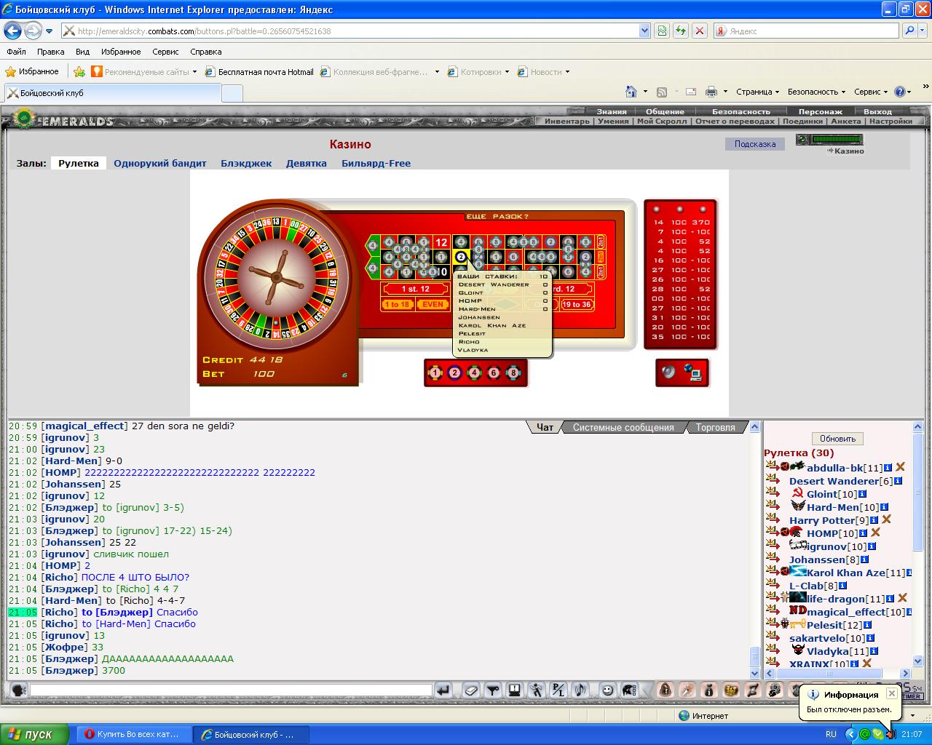Click the send message arrow icon

[443, 690]
